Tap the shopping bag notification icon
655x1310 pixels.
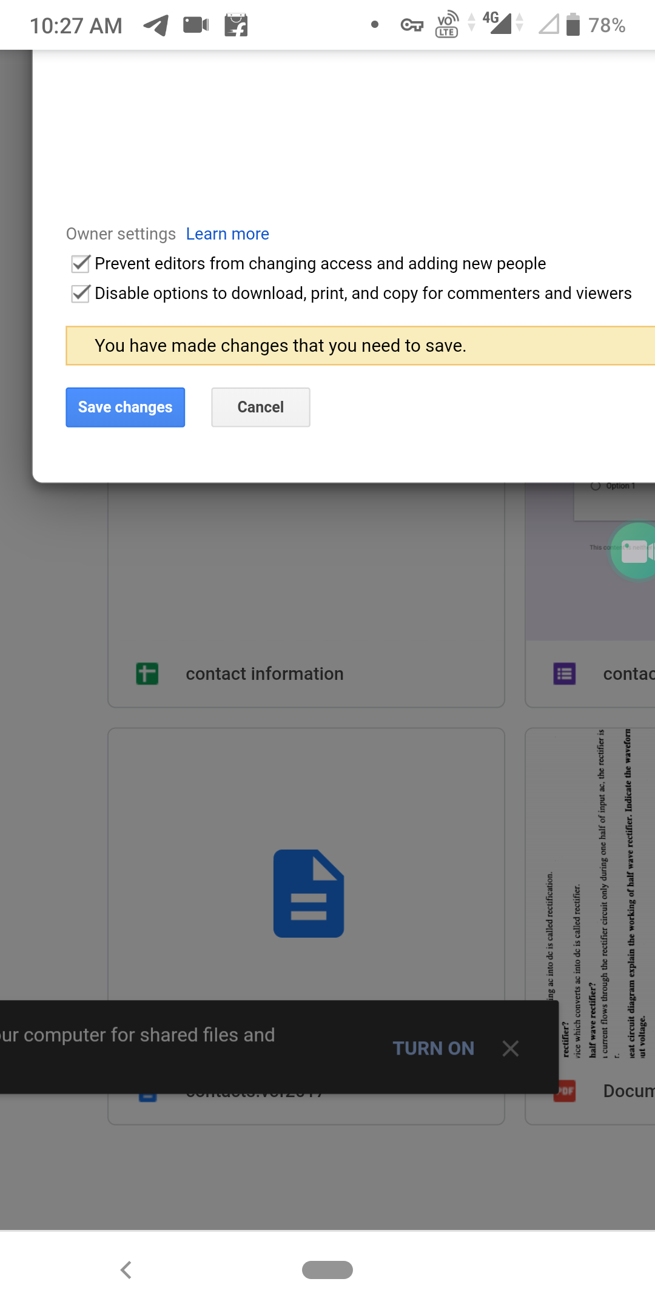(x=236, y=25)
